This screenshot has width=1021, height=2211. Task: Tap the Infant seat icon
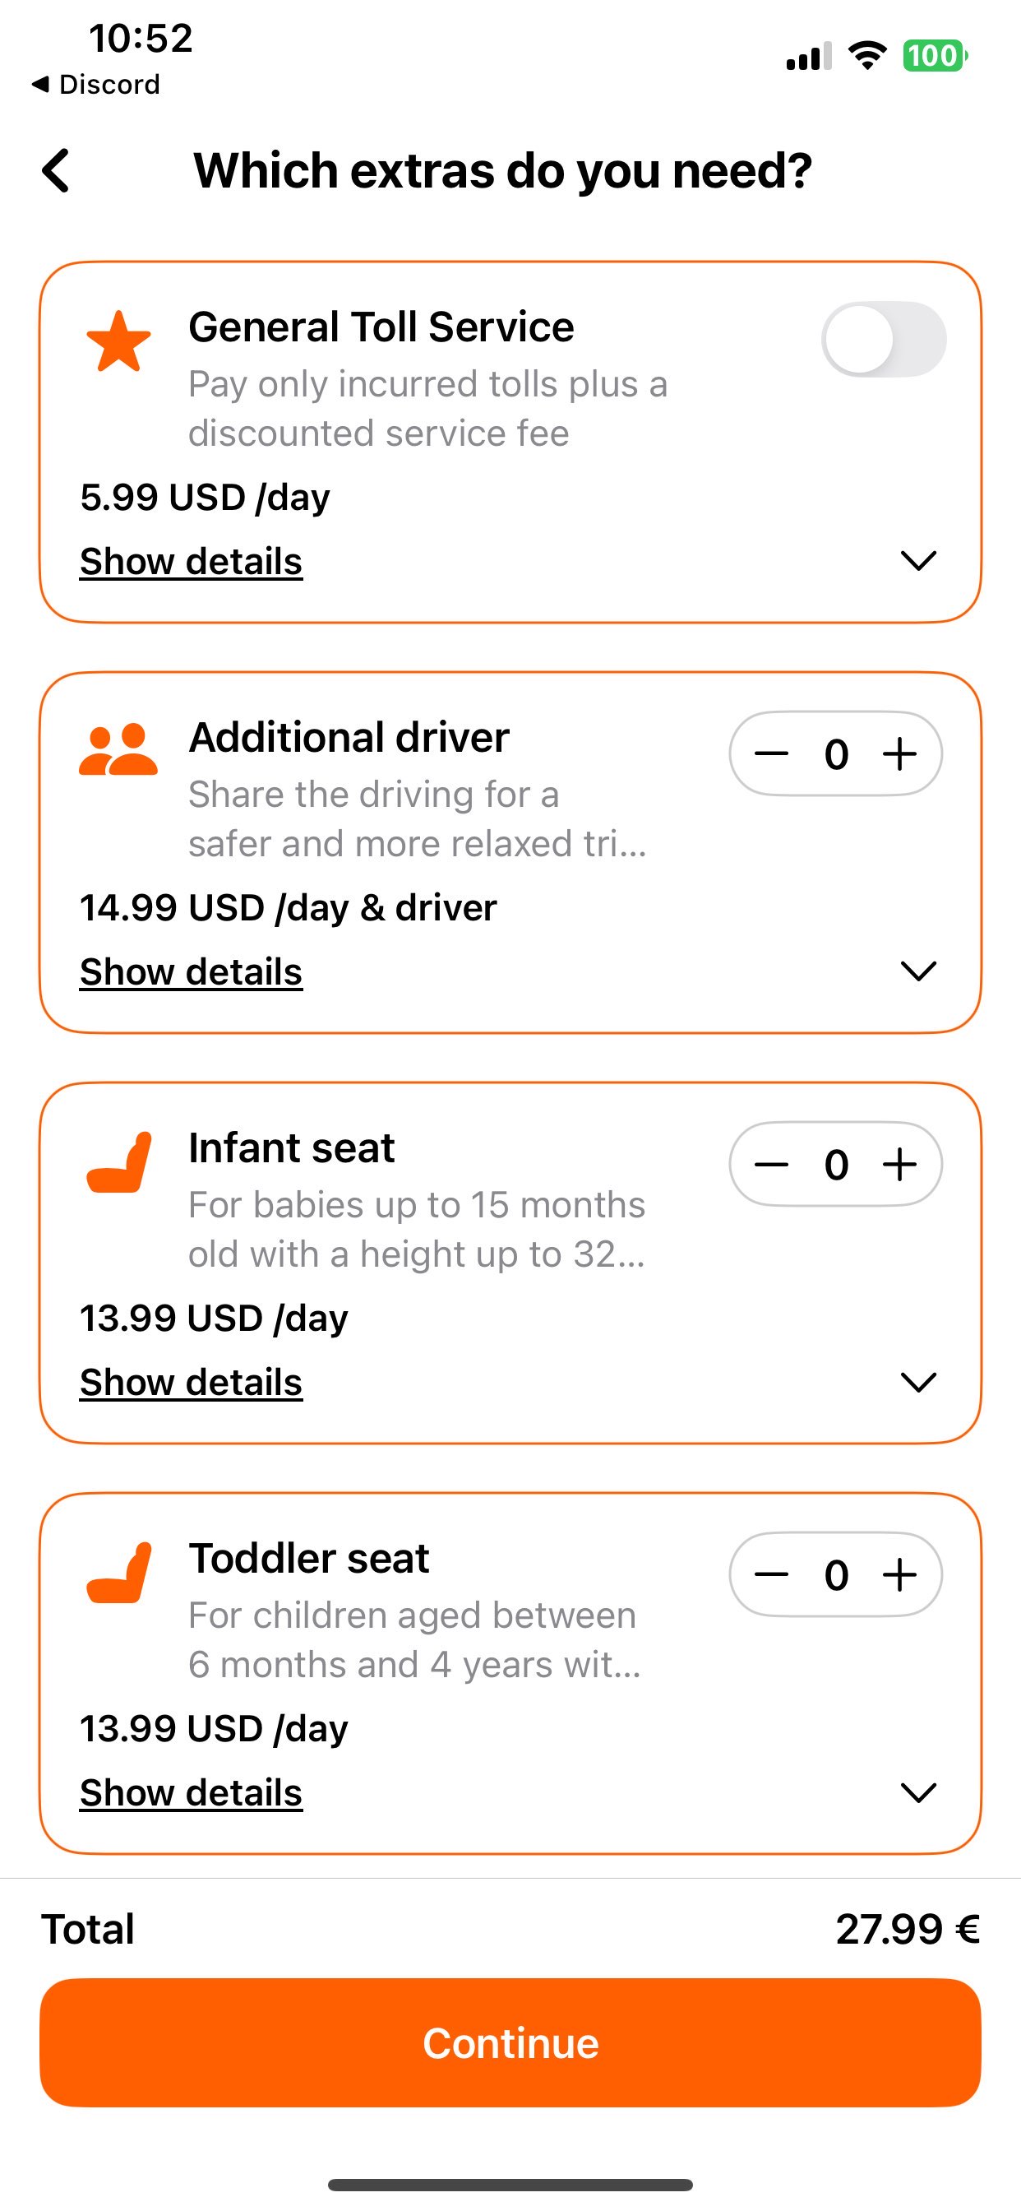[119, 1162]
